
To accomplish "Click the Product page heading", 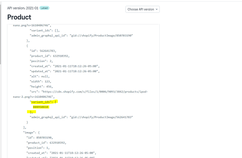I will (19, 17).
